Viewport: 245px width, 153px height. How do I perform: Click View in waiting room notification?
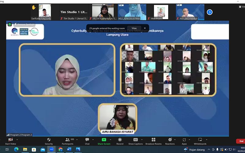[134, 28]
